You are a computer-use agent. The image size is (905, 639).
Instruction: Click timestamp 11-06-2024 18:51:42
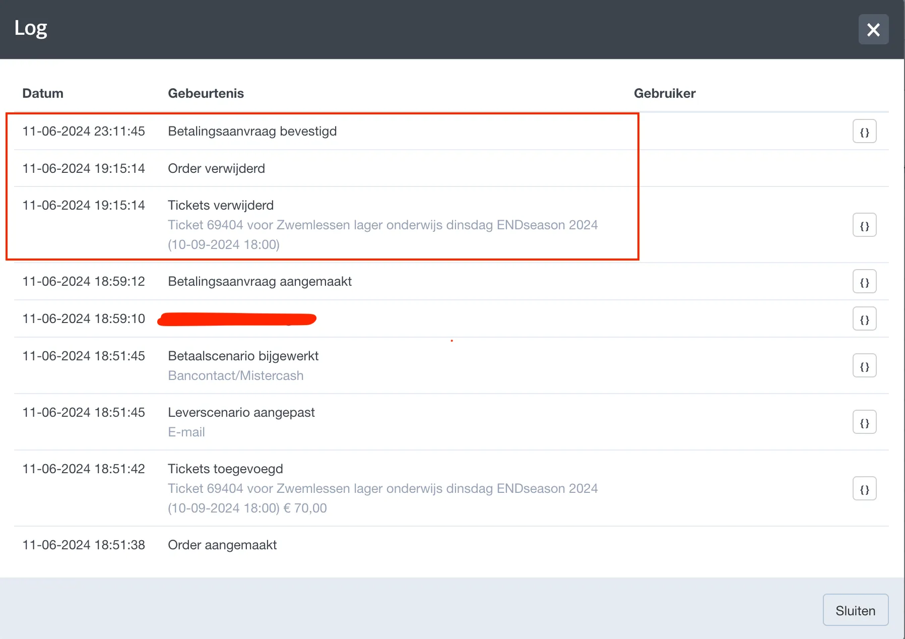coord(84,469)
